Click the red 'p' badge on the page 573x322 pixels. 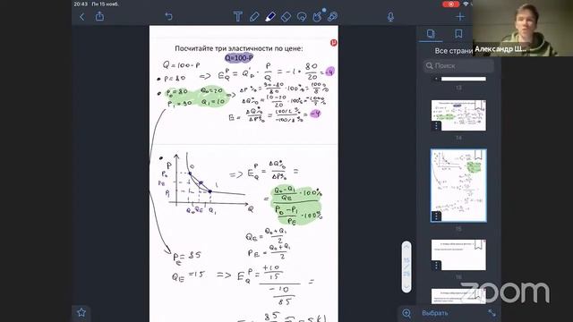334,43
